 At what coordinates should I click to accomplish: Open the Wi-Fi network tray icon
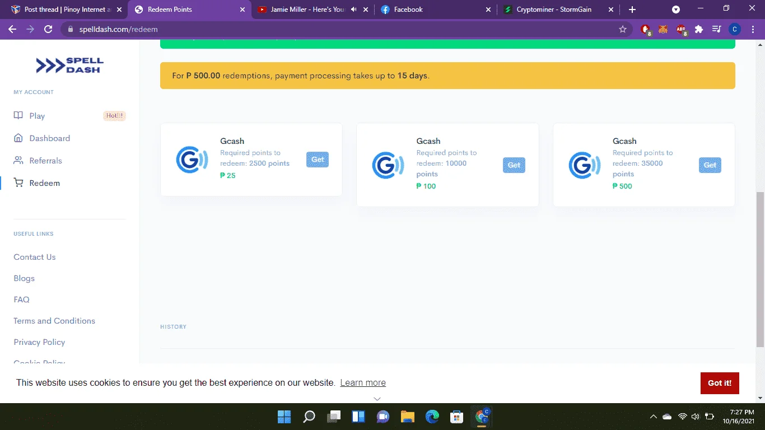pos(682,417)
